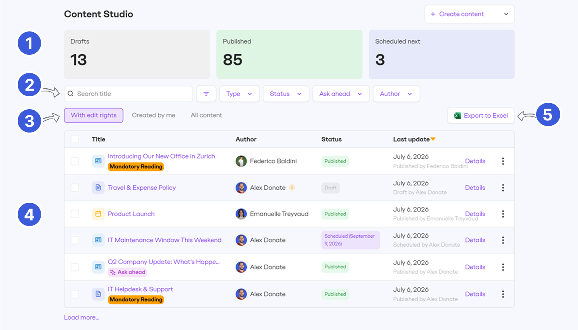
Task: Open Details for Product Launch
Action: point(475,214)
